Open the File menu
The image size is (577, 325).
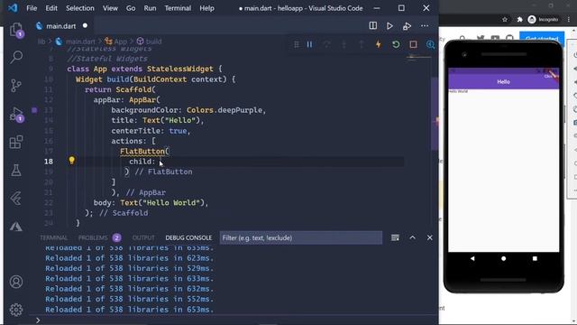[x=32, y=8]
